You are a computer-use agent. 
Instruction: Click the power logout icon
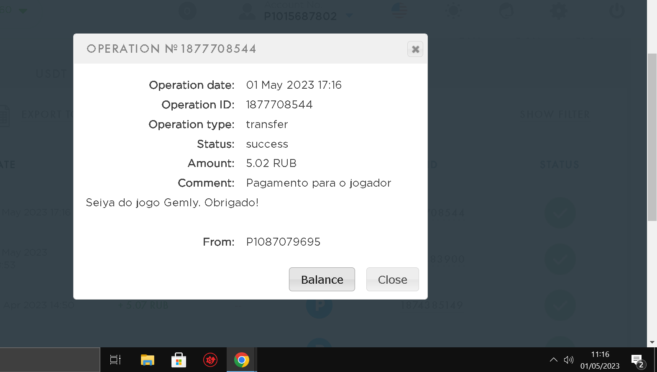pyautogui.click(x=617, y=11)
